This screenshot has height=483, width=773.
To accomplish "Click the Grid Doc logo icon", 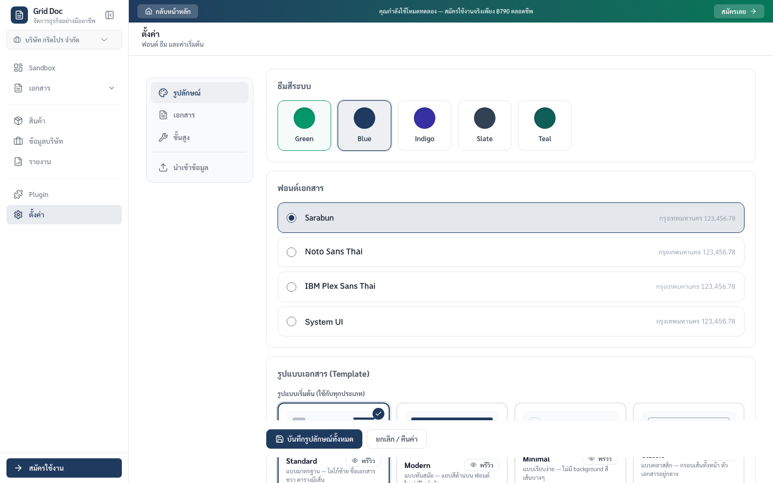I will (x=19, y=15).
